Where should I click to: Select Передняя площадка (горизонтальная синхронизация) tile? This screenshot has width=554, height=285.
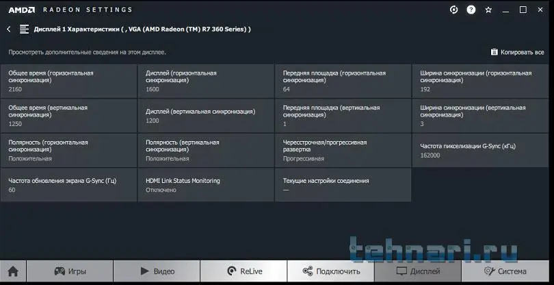(343, 81)
